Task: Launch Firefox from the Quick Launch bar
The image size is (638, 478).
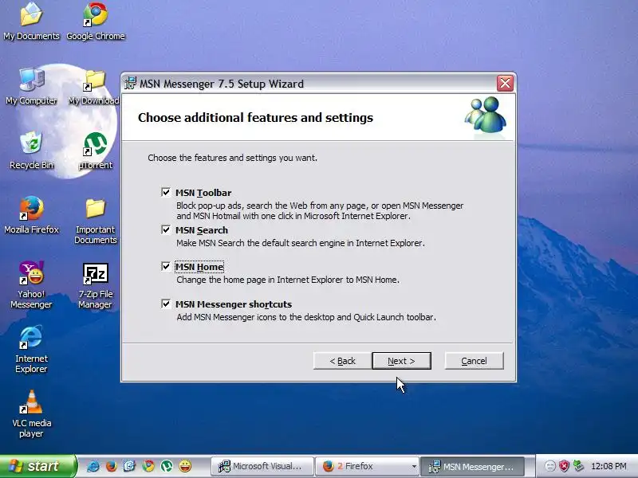Action: pos(111,466)
